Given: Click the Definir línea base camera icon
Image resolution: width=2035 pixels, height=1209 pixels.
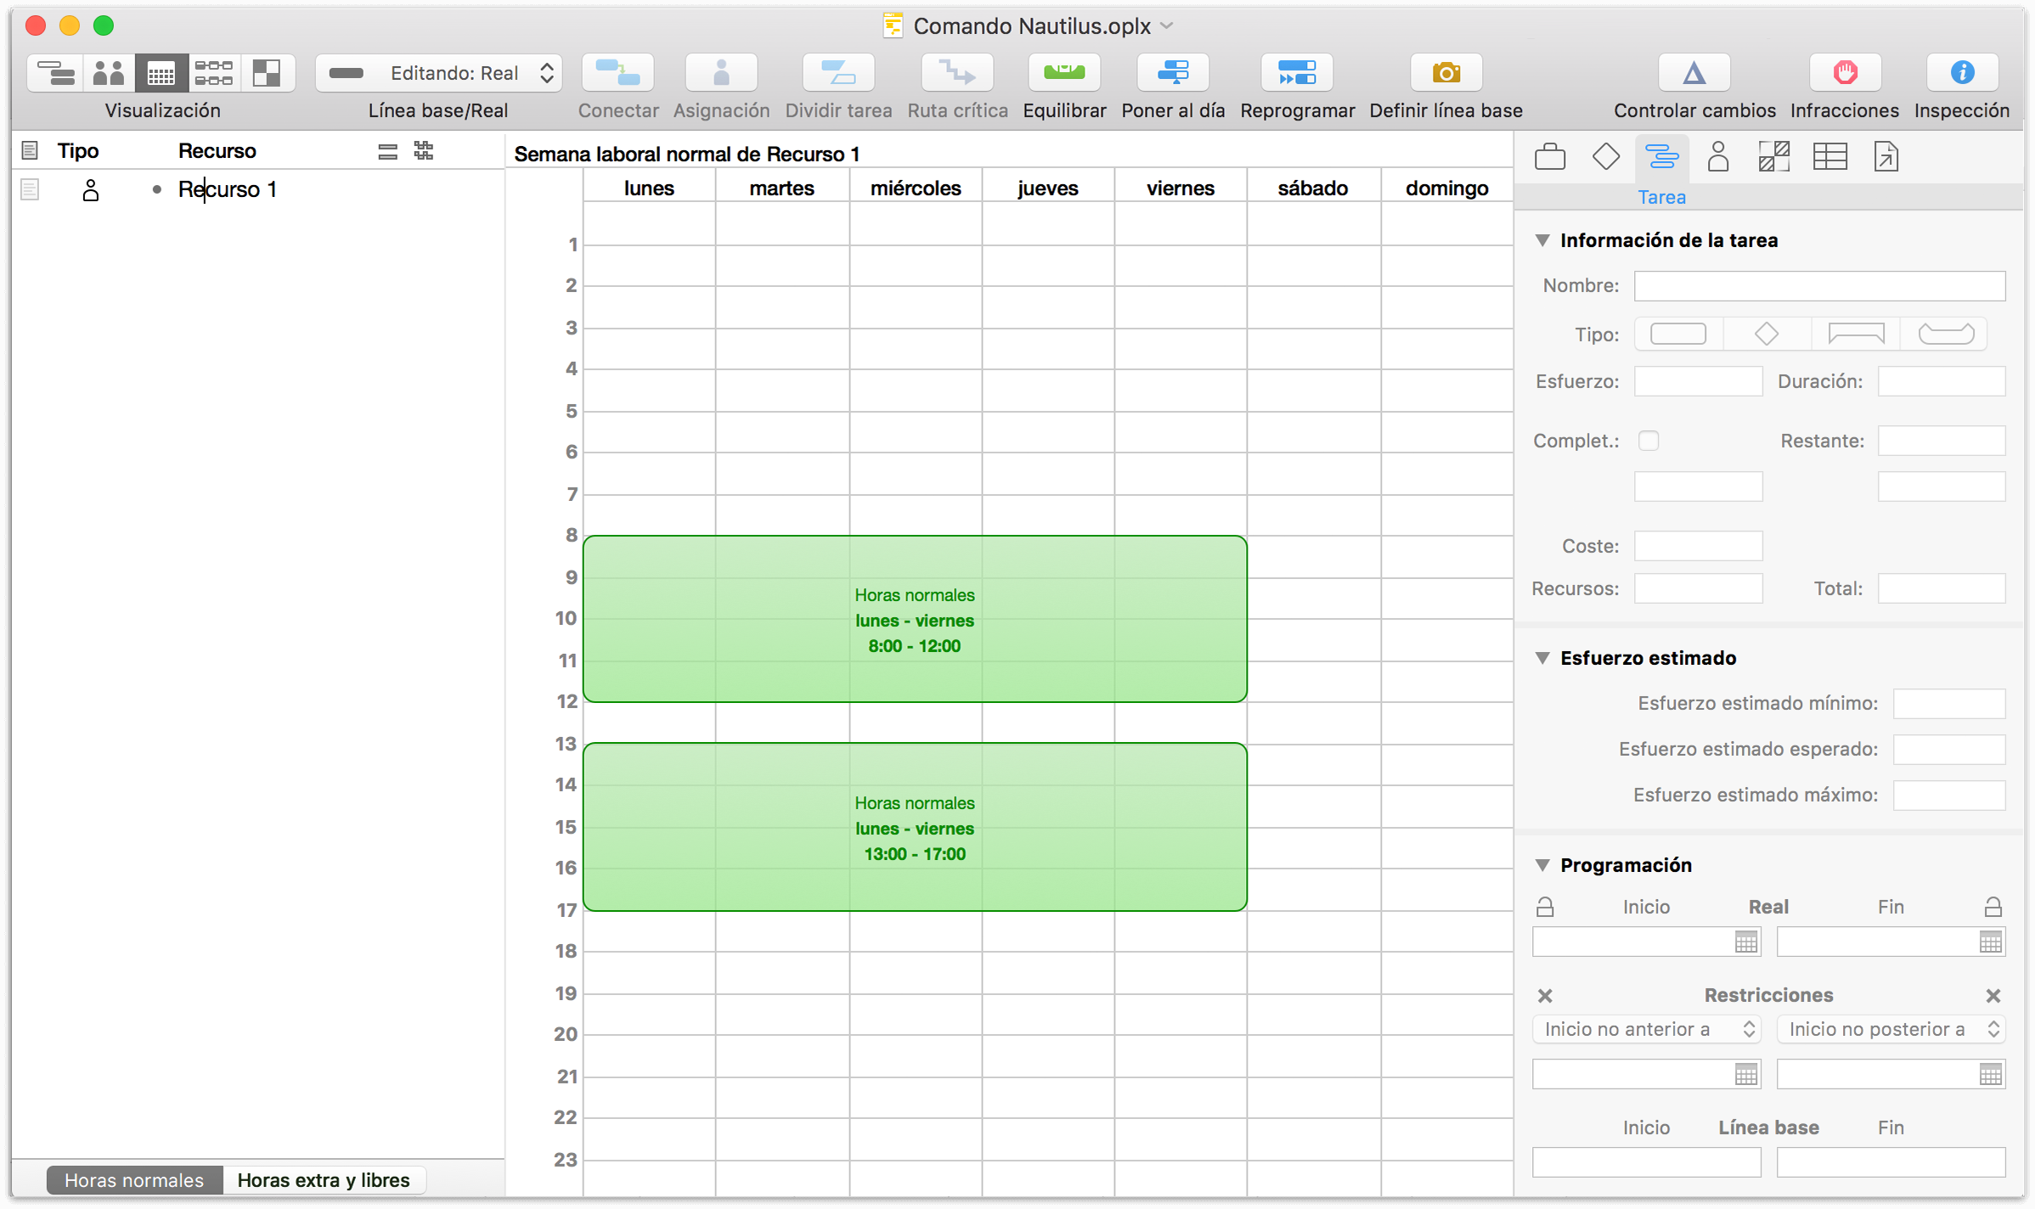Looking at the screenshot, I should [1446, 72].
